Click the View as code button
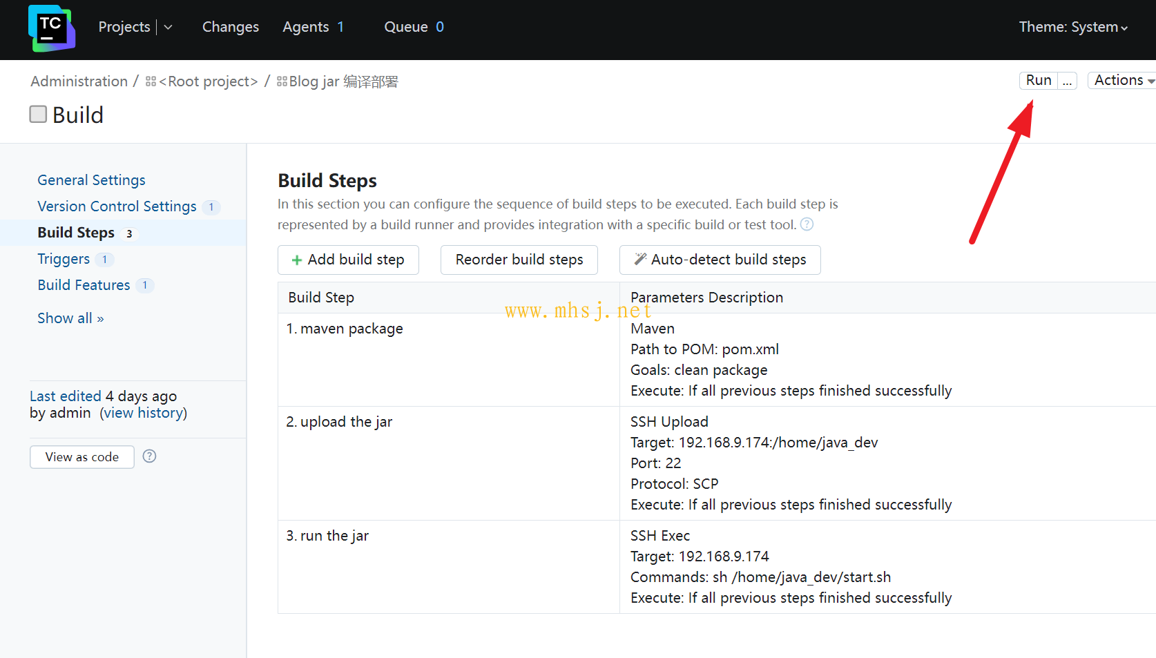The image size is (1156, 658). click(x=82, y=457)
